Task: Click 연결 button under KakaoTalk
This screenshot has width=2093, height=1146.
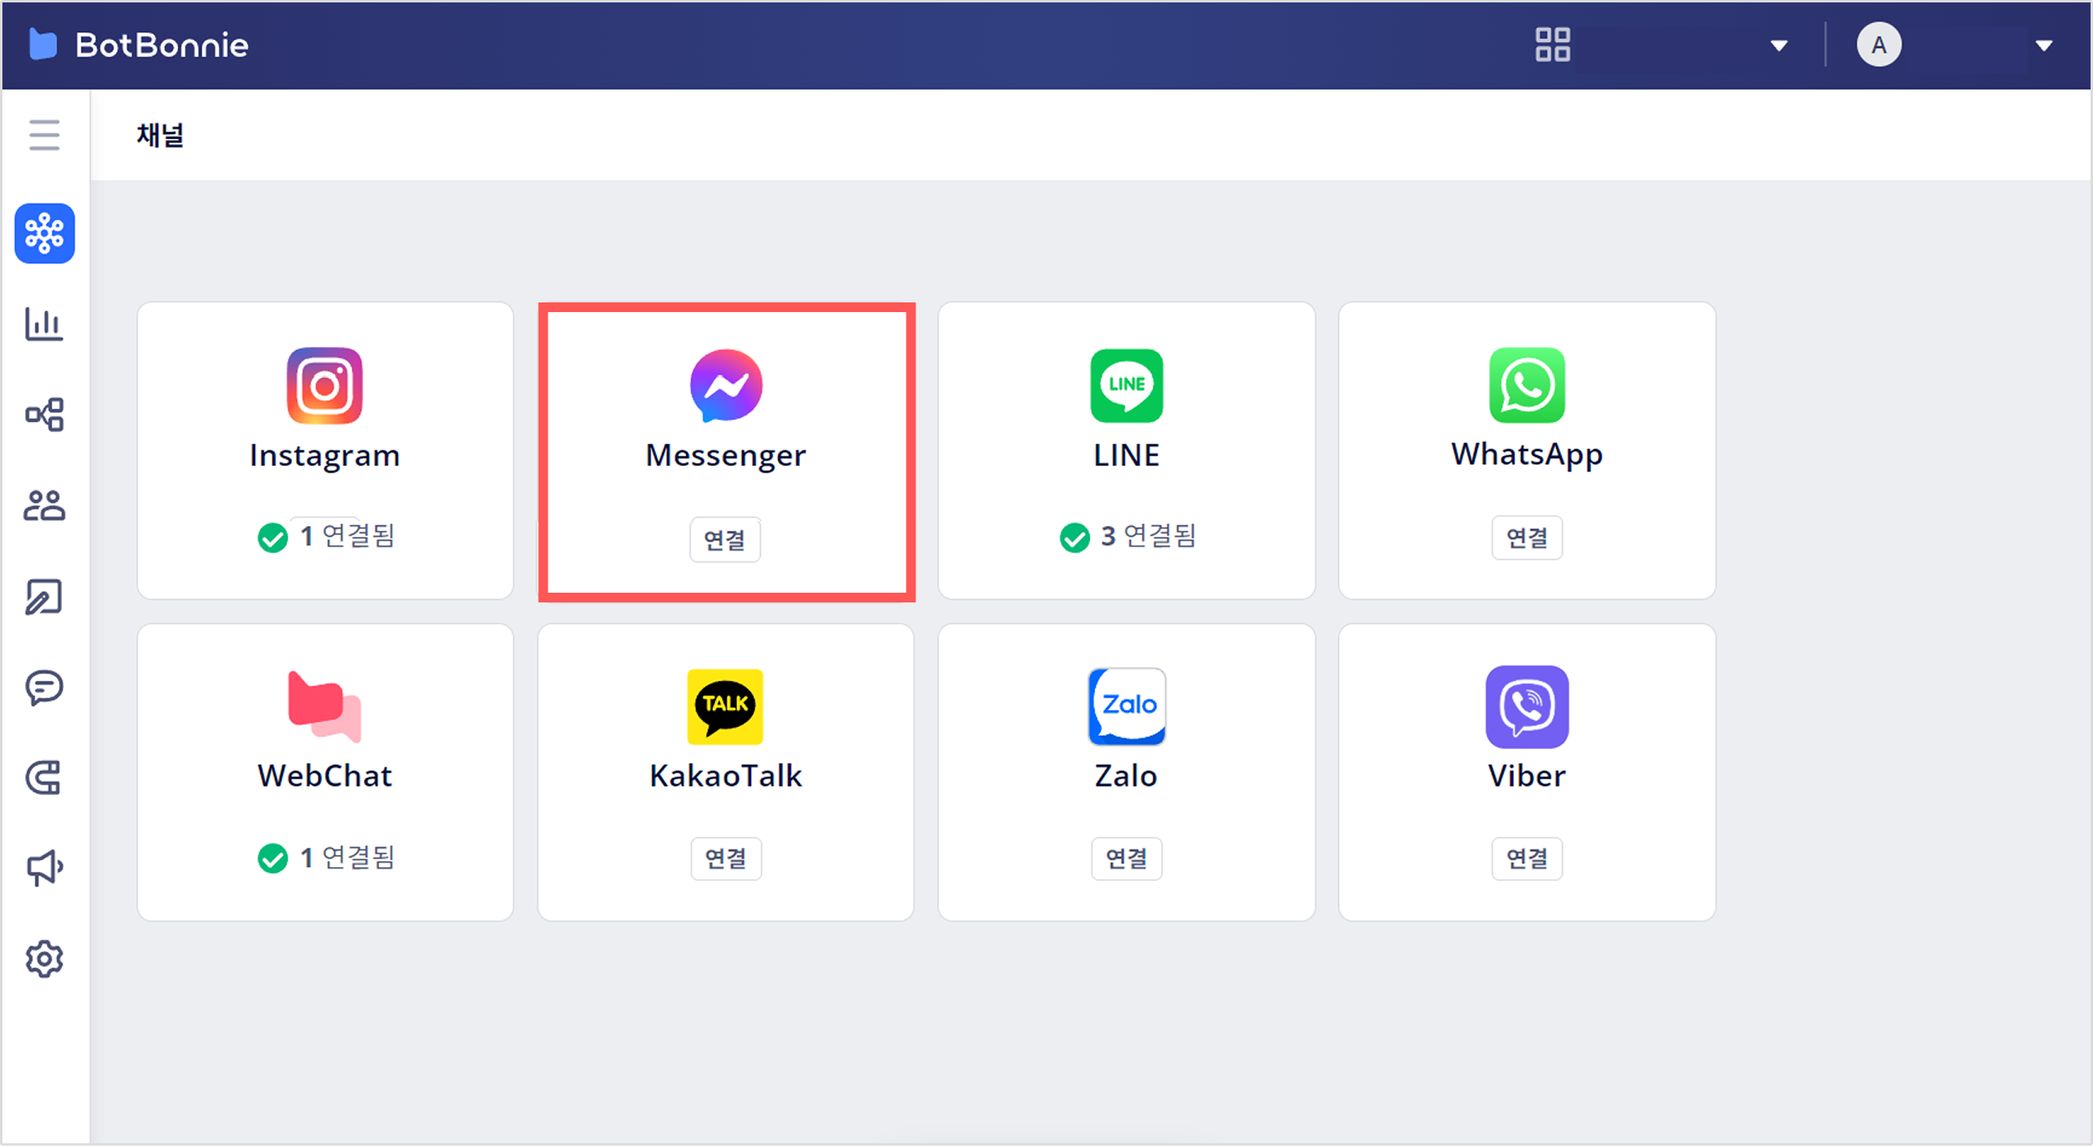Action: 727,858
